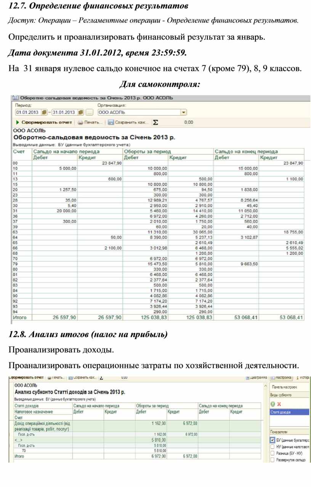
Task: Enable the Разница (БУ - НУ) checkbox
Action: pos(273,453)
